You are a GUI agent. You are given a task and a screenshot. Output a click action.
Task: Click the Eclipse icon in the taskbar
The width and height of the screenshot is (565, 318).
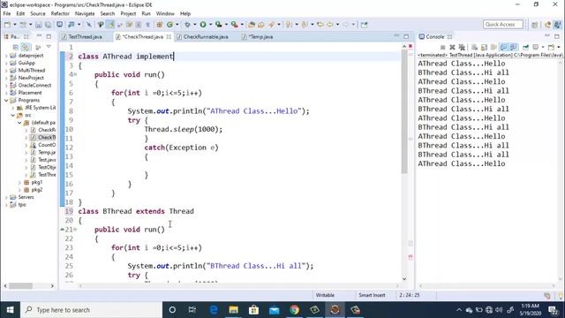335,310
